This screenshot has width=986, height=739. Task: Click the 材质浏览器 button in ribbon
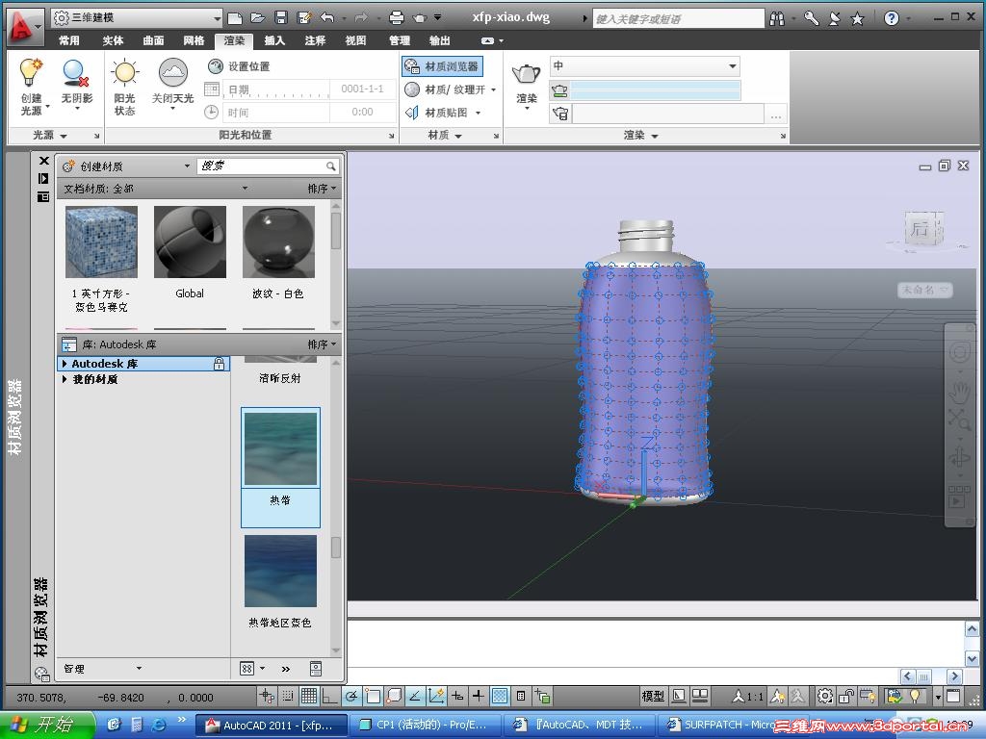coord(442,66)
